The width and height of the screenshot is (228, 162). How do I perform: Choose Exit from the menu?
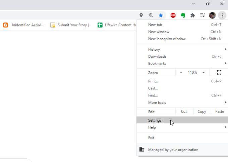[x=182, y=138]
